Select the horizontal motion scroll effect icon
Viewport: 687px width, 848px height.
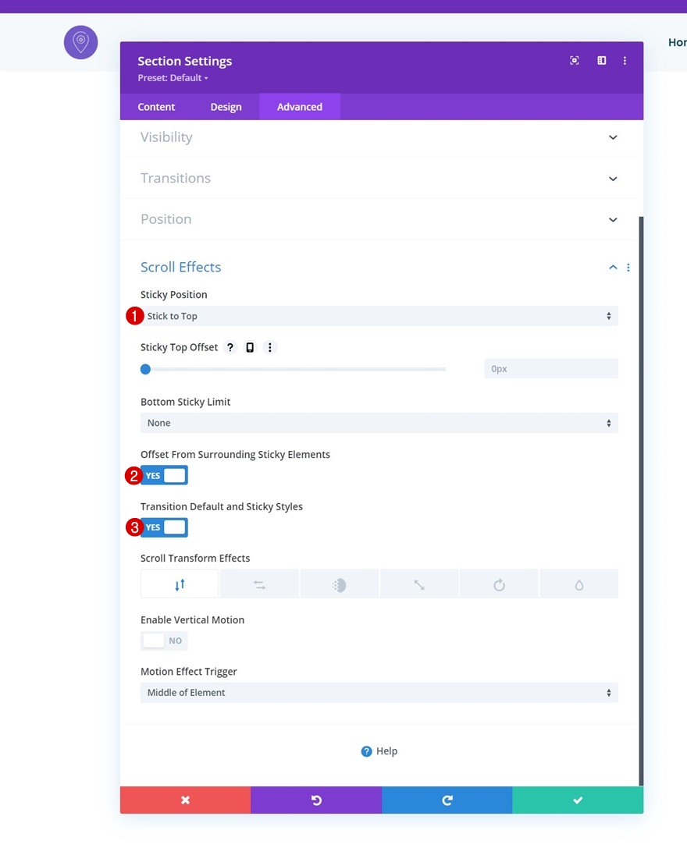[x=259, y=584]
